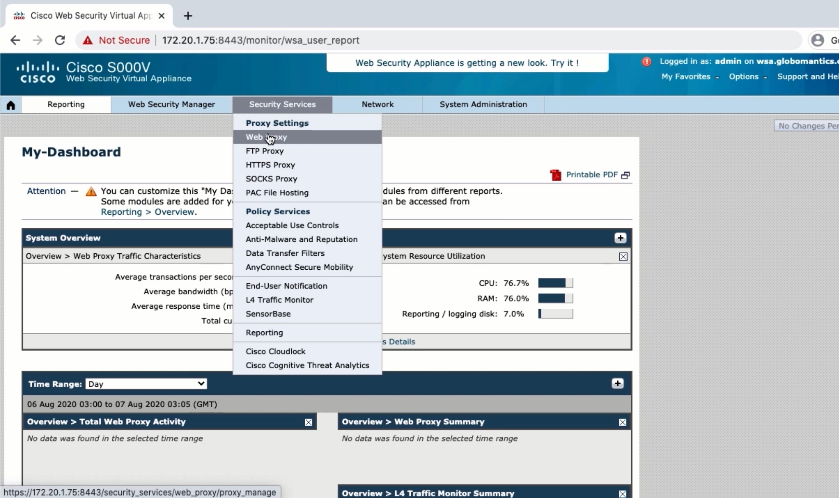The height and width of the screenshot is (498, 839).
Task: Close L4 Traffic Monitor Summary module
Action: tap(622, 494)
